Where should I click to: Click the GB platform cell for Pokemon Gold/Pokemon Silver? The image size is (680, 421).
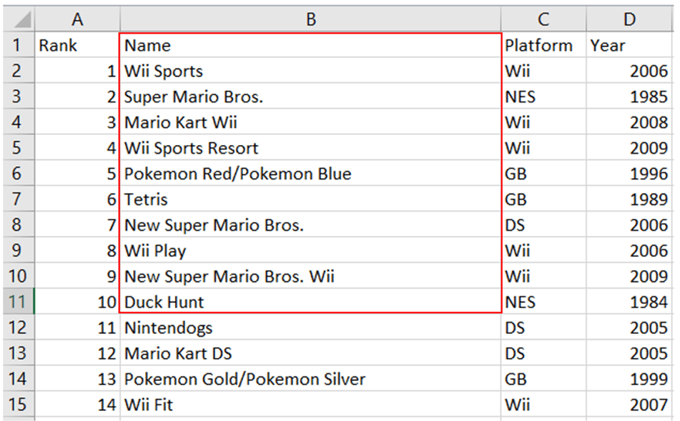pyautogui.click(x=543, y=379)
